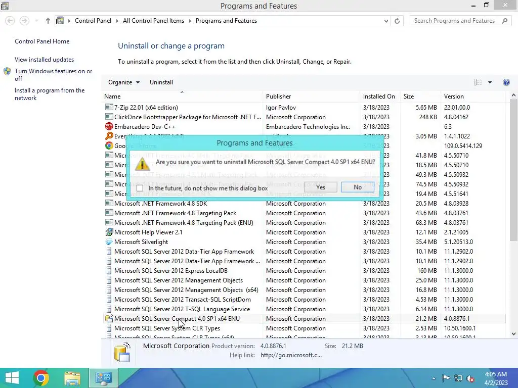The image size is (518, 388).
Task: Click the scroll down arrow of the list
Action: point(513,334)
